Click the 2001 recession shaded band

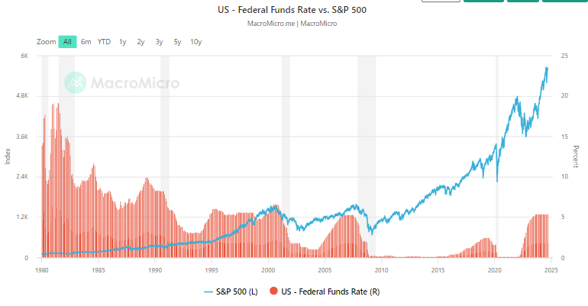tap(286, 153)
